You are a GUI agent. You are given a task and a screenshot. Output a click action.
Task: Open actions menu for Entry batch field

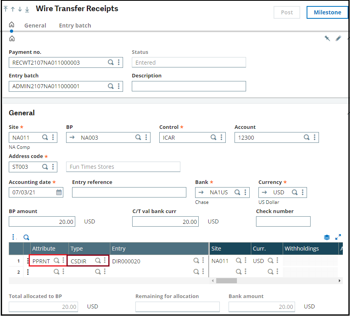pyautogui.click(x=119, y=86)
